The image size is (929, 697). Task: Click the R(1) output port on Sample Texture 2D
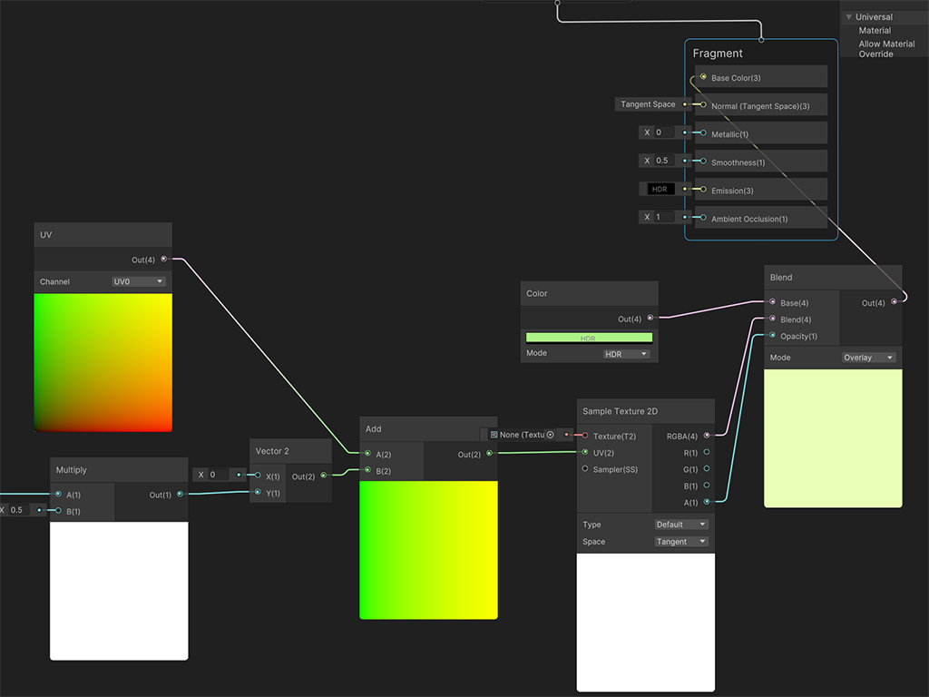(707, 452)
